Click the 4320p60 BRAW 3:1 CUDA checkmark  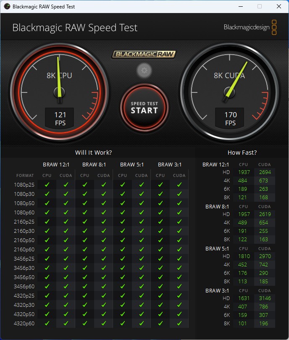[179, 323]
